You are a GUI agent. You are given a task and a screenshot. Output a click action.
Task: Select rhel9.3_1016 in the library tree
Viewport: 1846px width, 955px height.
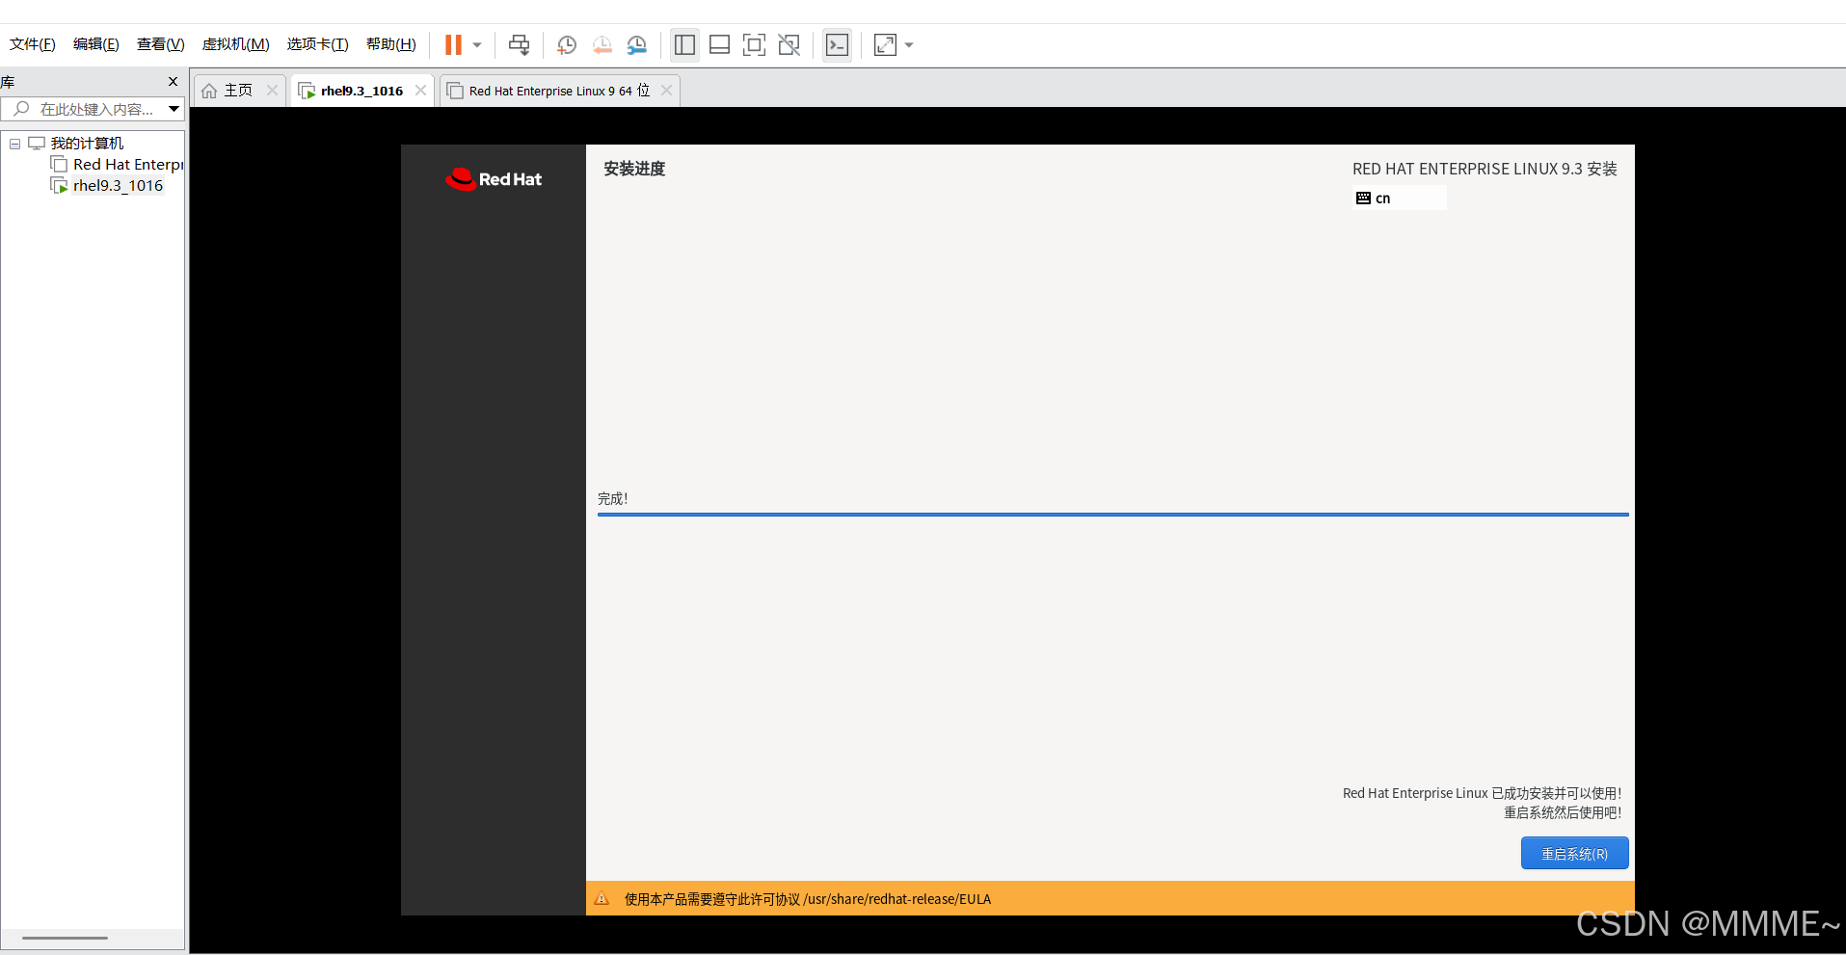118,186
